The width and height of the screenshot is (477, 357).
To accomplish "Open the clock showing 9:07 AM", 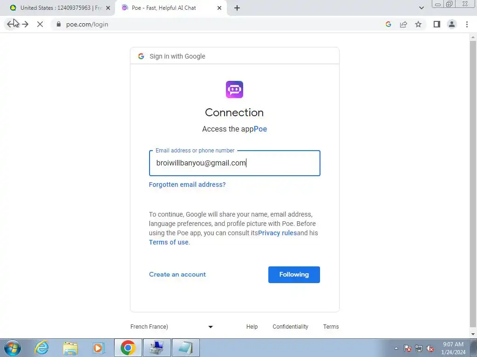I will click(x=453, y=348).
